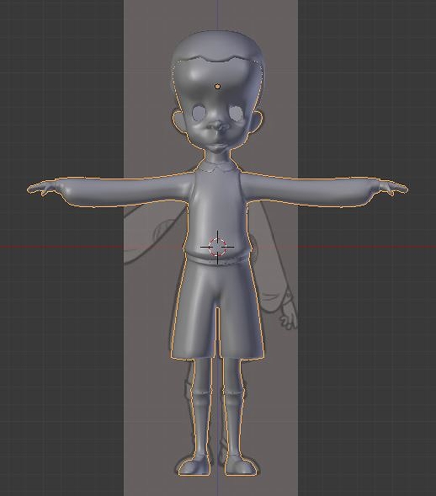Click the shorts leg on the viewport's left
Viewport: 436px width, 496px height.
pyautogui.click(x=194, y=312)
